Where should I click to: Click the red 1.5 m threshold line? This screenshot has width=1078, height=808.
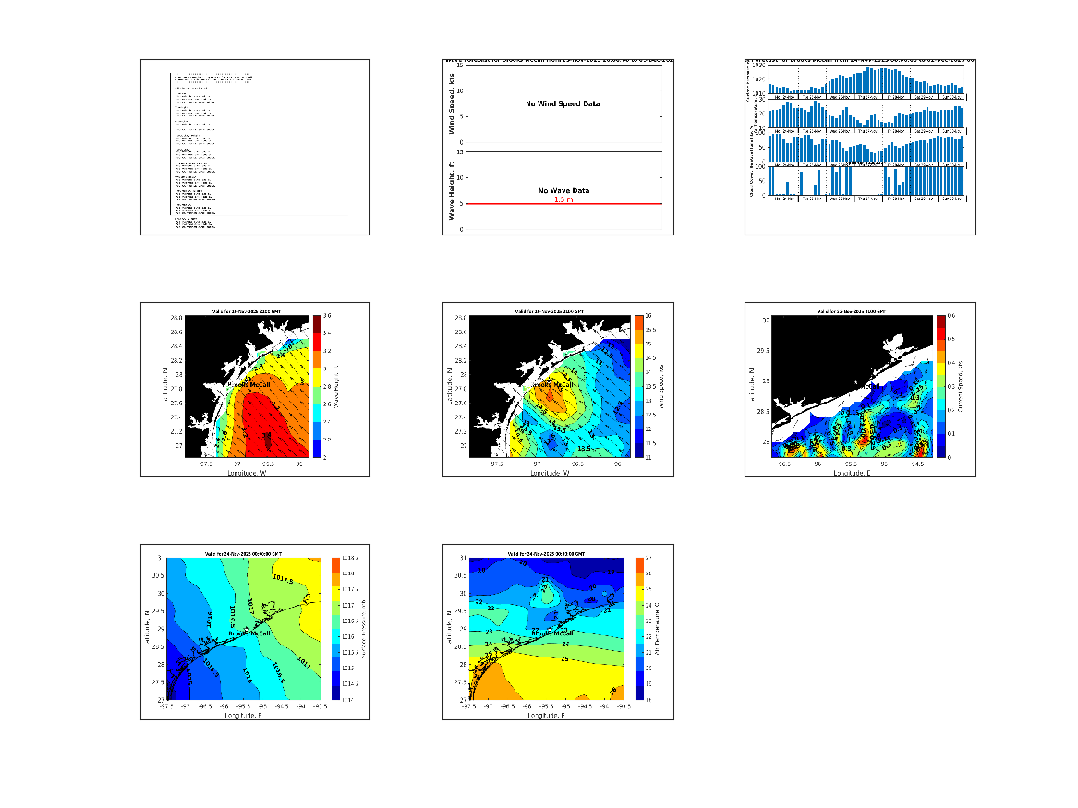pos(557,204)
